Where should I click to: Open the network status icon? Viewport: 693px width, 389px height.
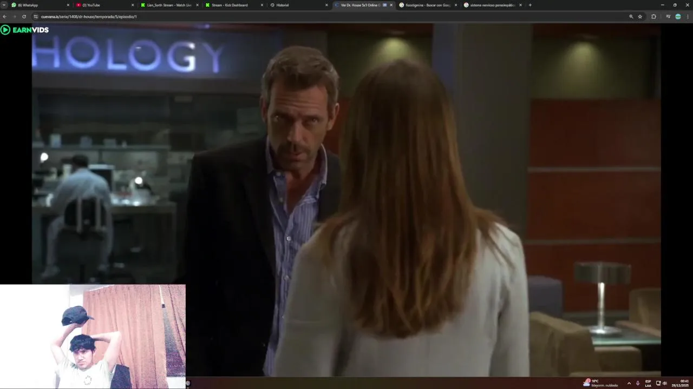(x=658, y=383)
